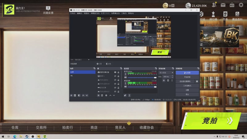Open the scene filters icon
Screen dimensions: 247x139
[79, 95]
